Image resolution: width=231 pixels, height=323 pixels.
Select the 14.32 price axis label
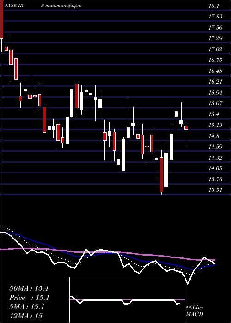coord(215,158)
